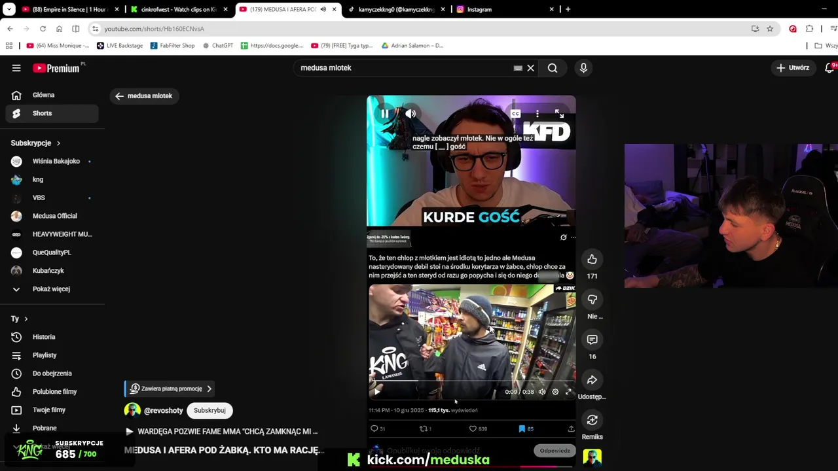Click the Utwórz create button

click(793, 68)
